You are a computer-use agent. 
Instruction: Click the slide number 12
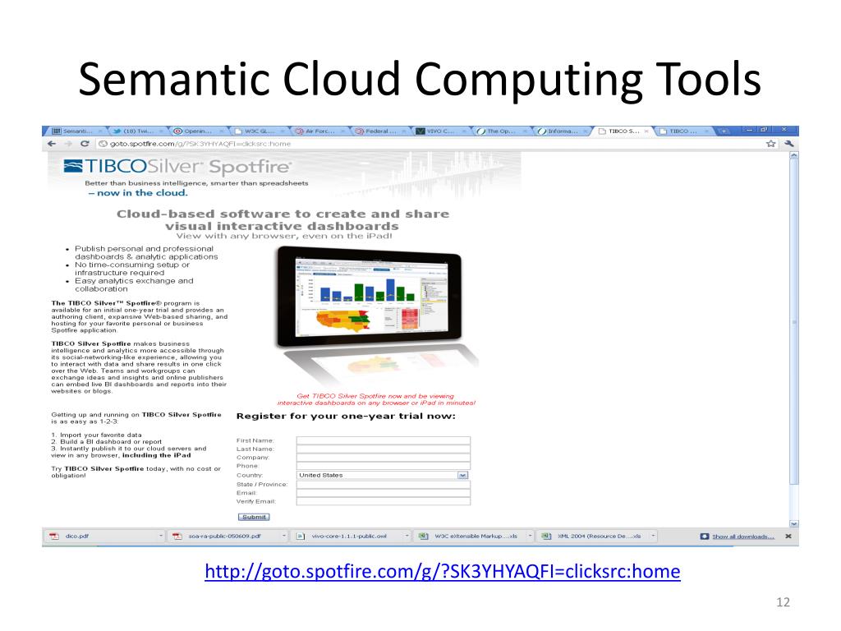click(x=783, y=602)
